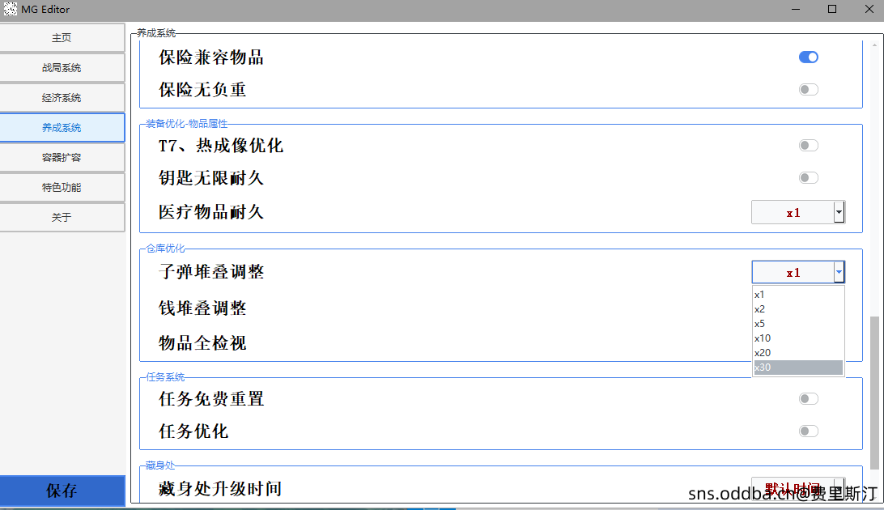This screenshot has width=884, height=510.
Task: Click the 钱堆叠调整 label
Action: coord(202,308)
